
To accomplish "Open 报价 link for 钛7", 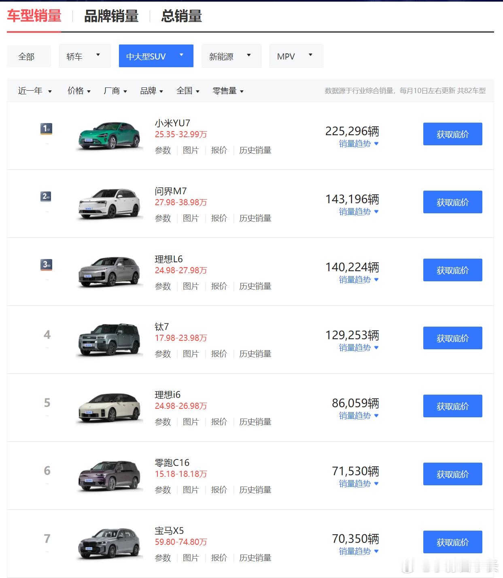I will pos(219,354).
